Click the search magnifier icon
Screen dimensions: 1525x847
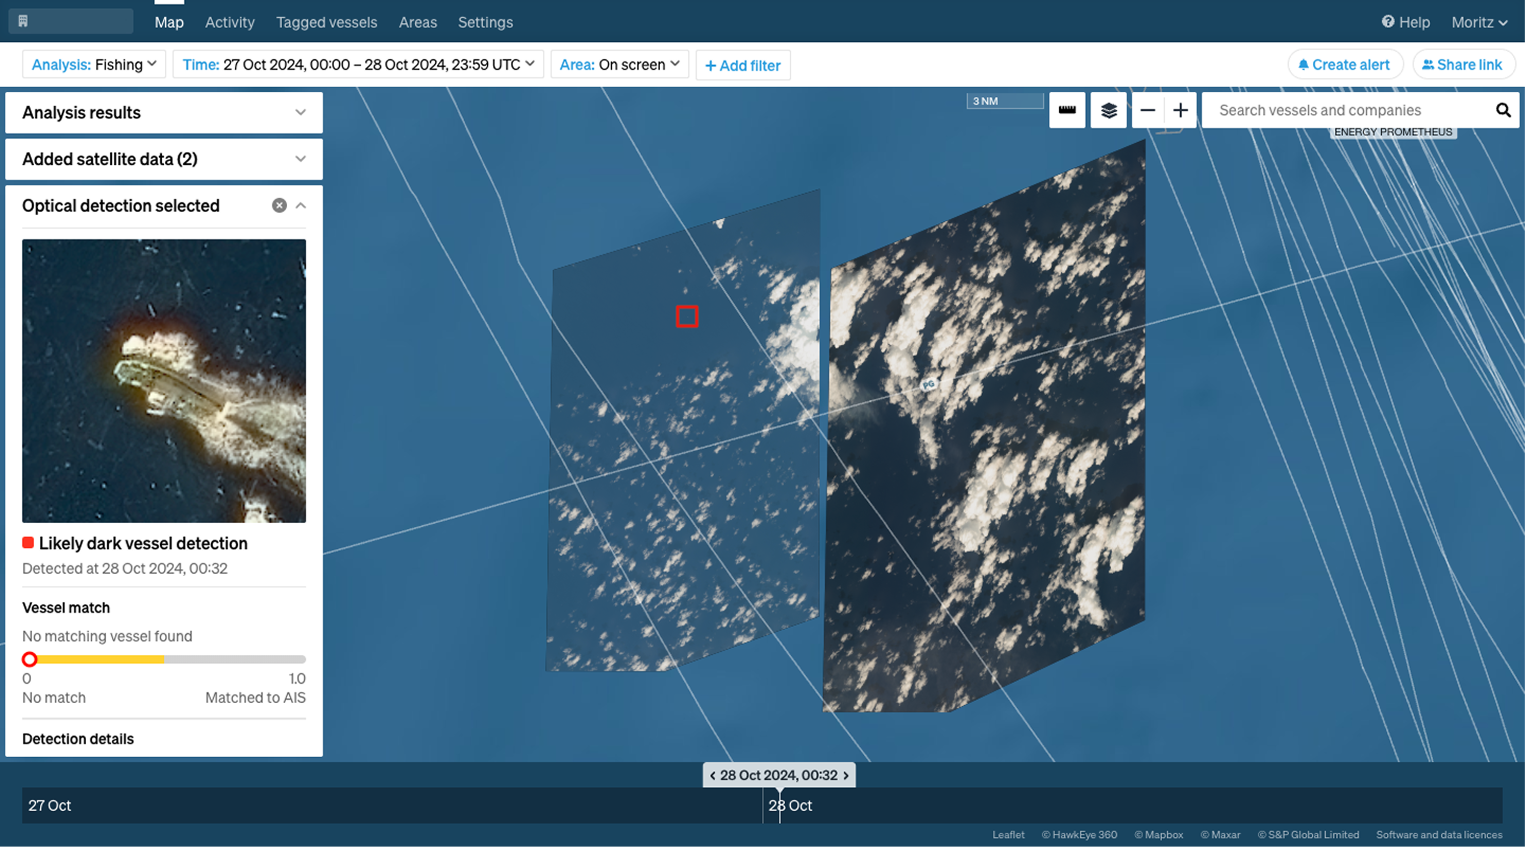[x=1503, y=110]
